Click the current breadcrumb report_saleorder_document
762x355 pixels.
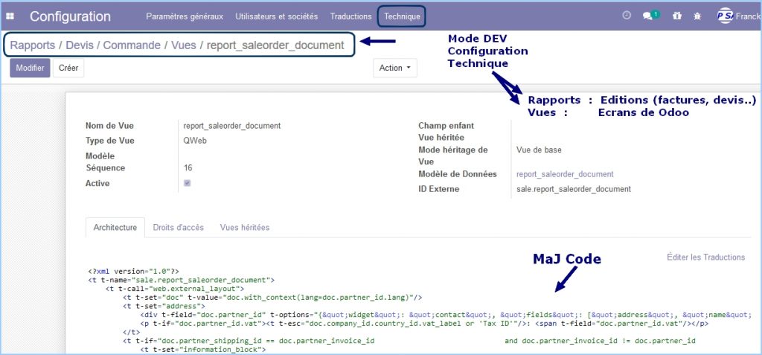click(275, 45)
